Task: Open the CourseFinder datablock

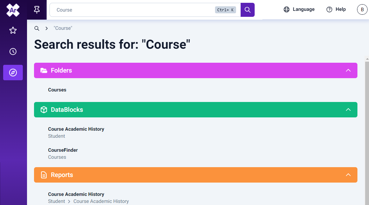Action: pyautogui.click(x=63, y=150)
